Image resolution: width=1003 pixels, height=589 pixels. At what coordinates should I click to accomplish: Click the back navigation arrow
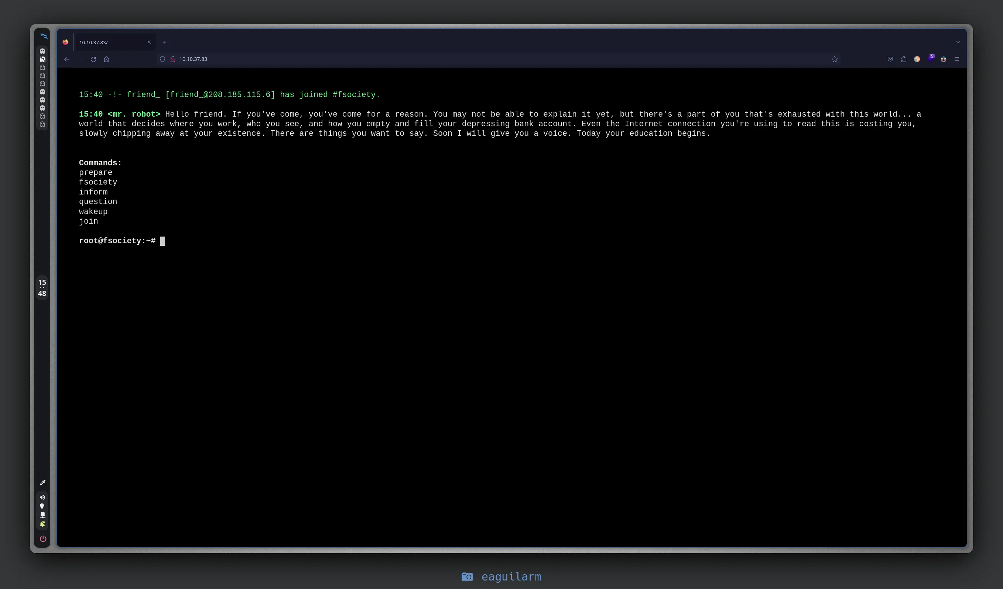67,59
